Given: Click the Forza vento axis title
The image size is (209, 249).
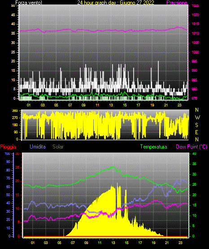Looking at the screenshot, I should pos(29,3).
